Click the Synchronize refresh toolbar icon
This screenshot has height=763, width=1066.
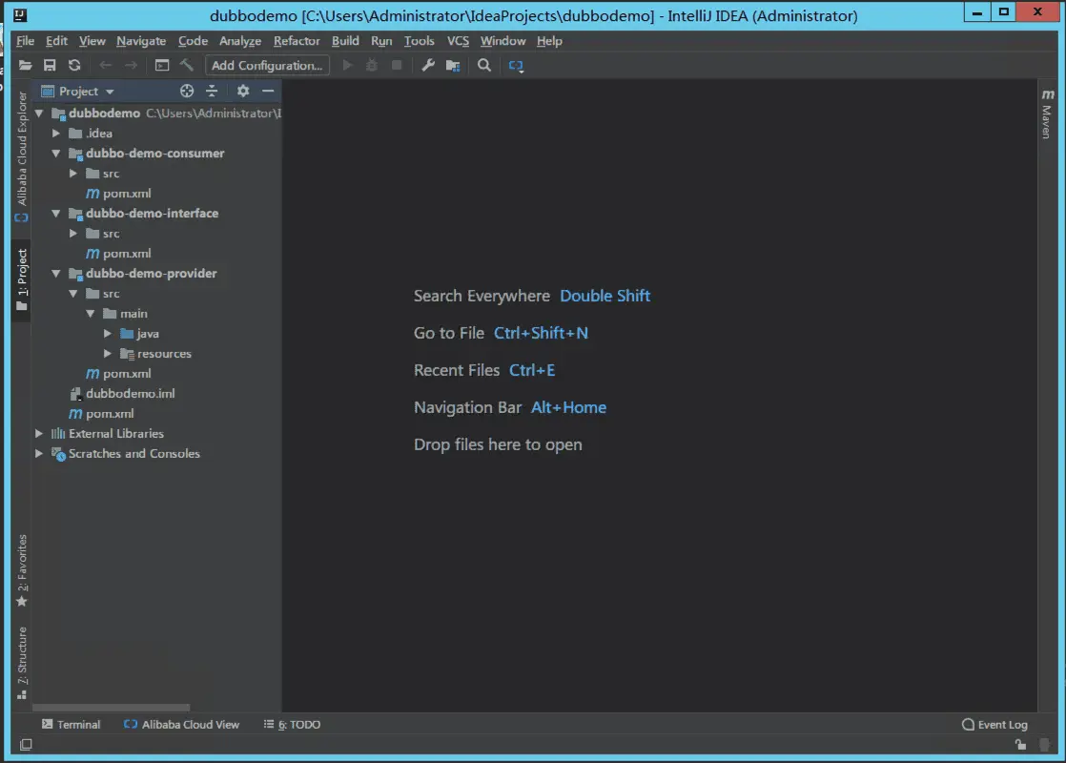pos(74,65)
